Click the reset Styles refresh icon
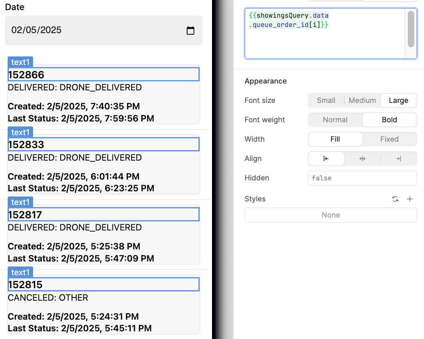The width and height of the screenshot is (424, 339). pyautogui.click(x=395, y=199)
